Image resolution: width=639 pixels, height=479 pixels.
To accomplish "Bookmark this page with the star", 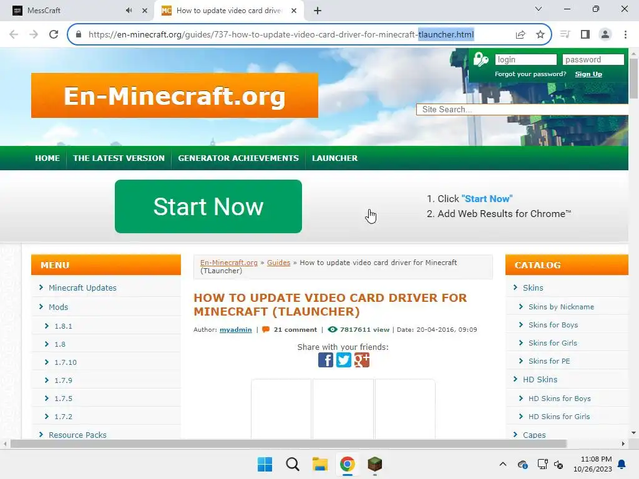I will [x=540, y=34].
